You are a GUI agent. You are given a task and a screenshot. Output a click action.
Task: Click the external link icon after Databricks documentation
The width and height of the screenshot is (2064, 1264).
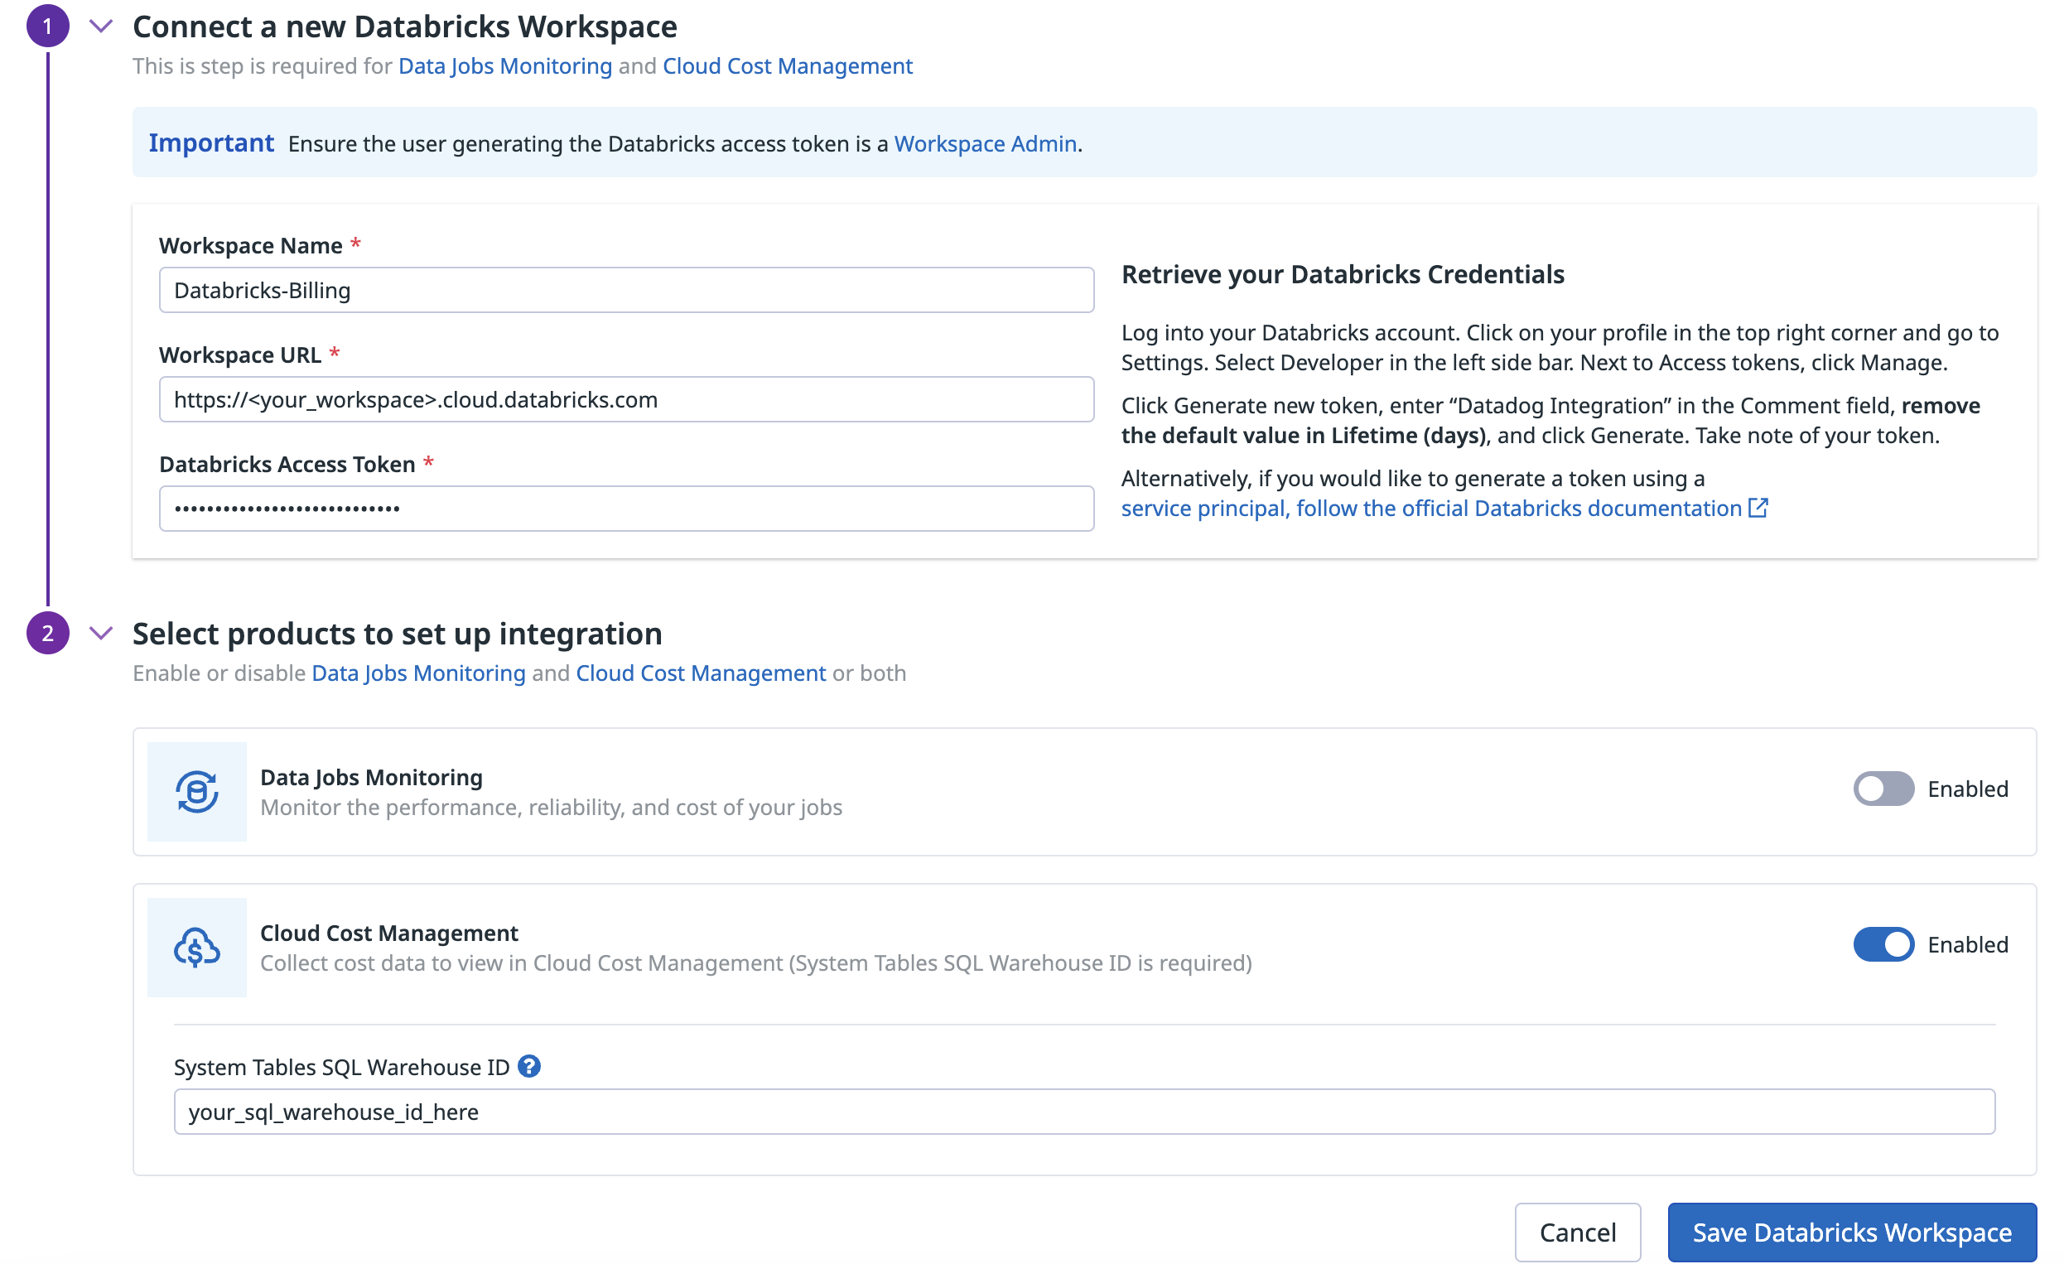click(x=1758, y=508)
